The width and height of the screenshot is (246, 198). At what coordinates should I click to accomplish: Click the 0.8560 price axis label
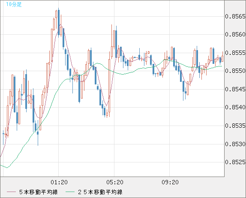[x=235, y=34]
